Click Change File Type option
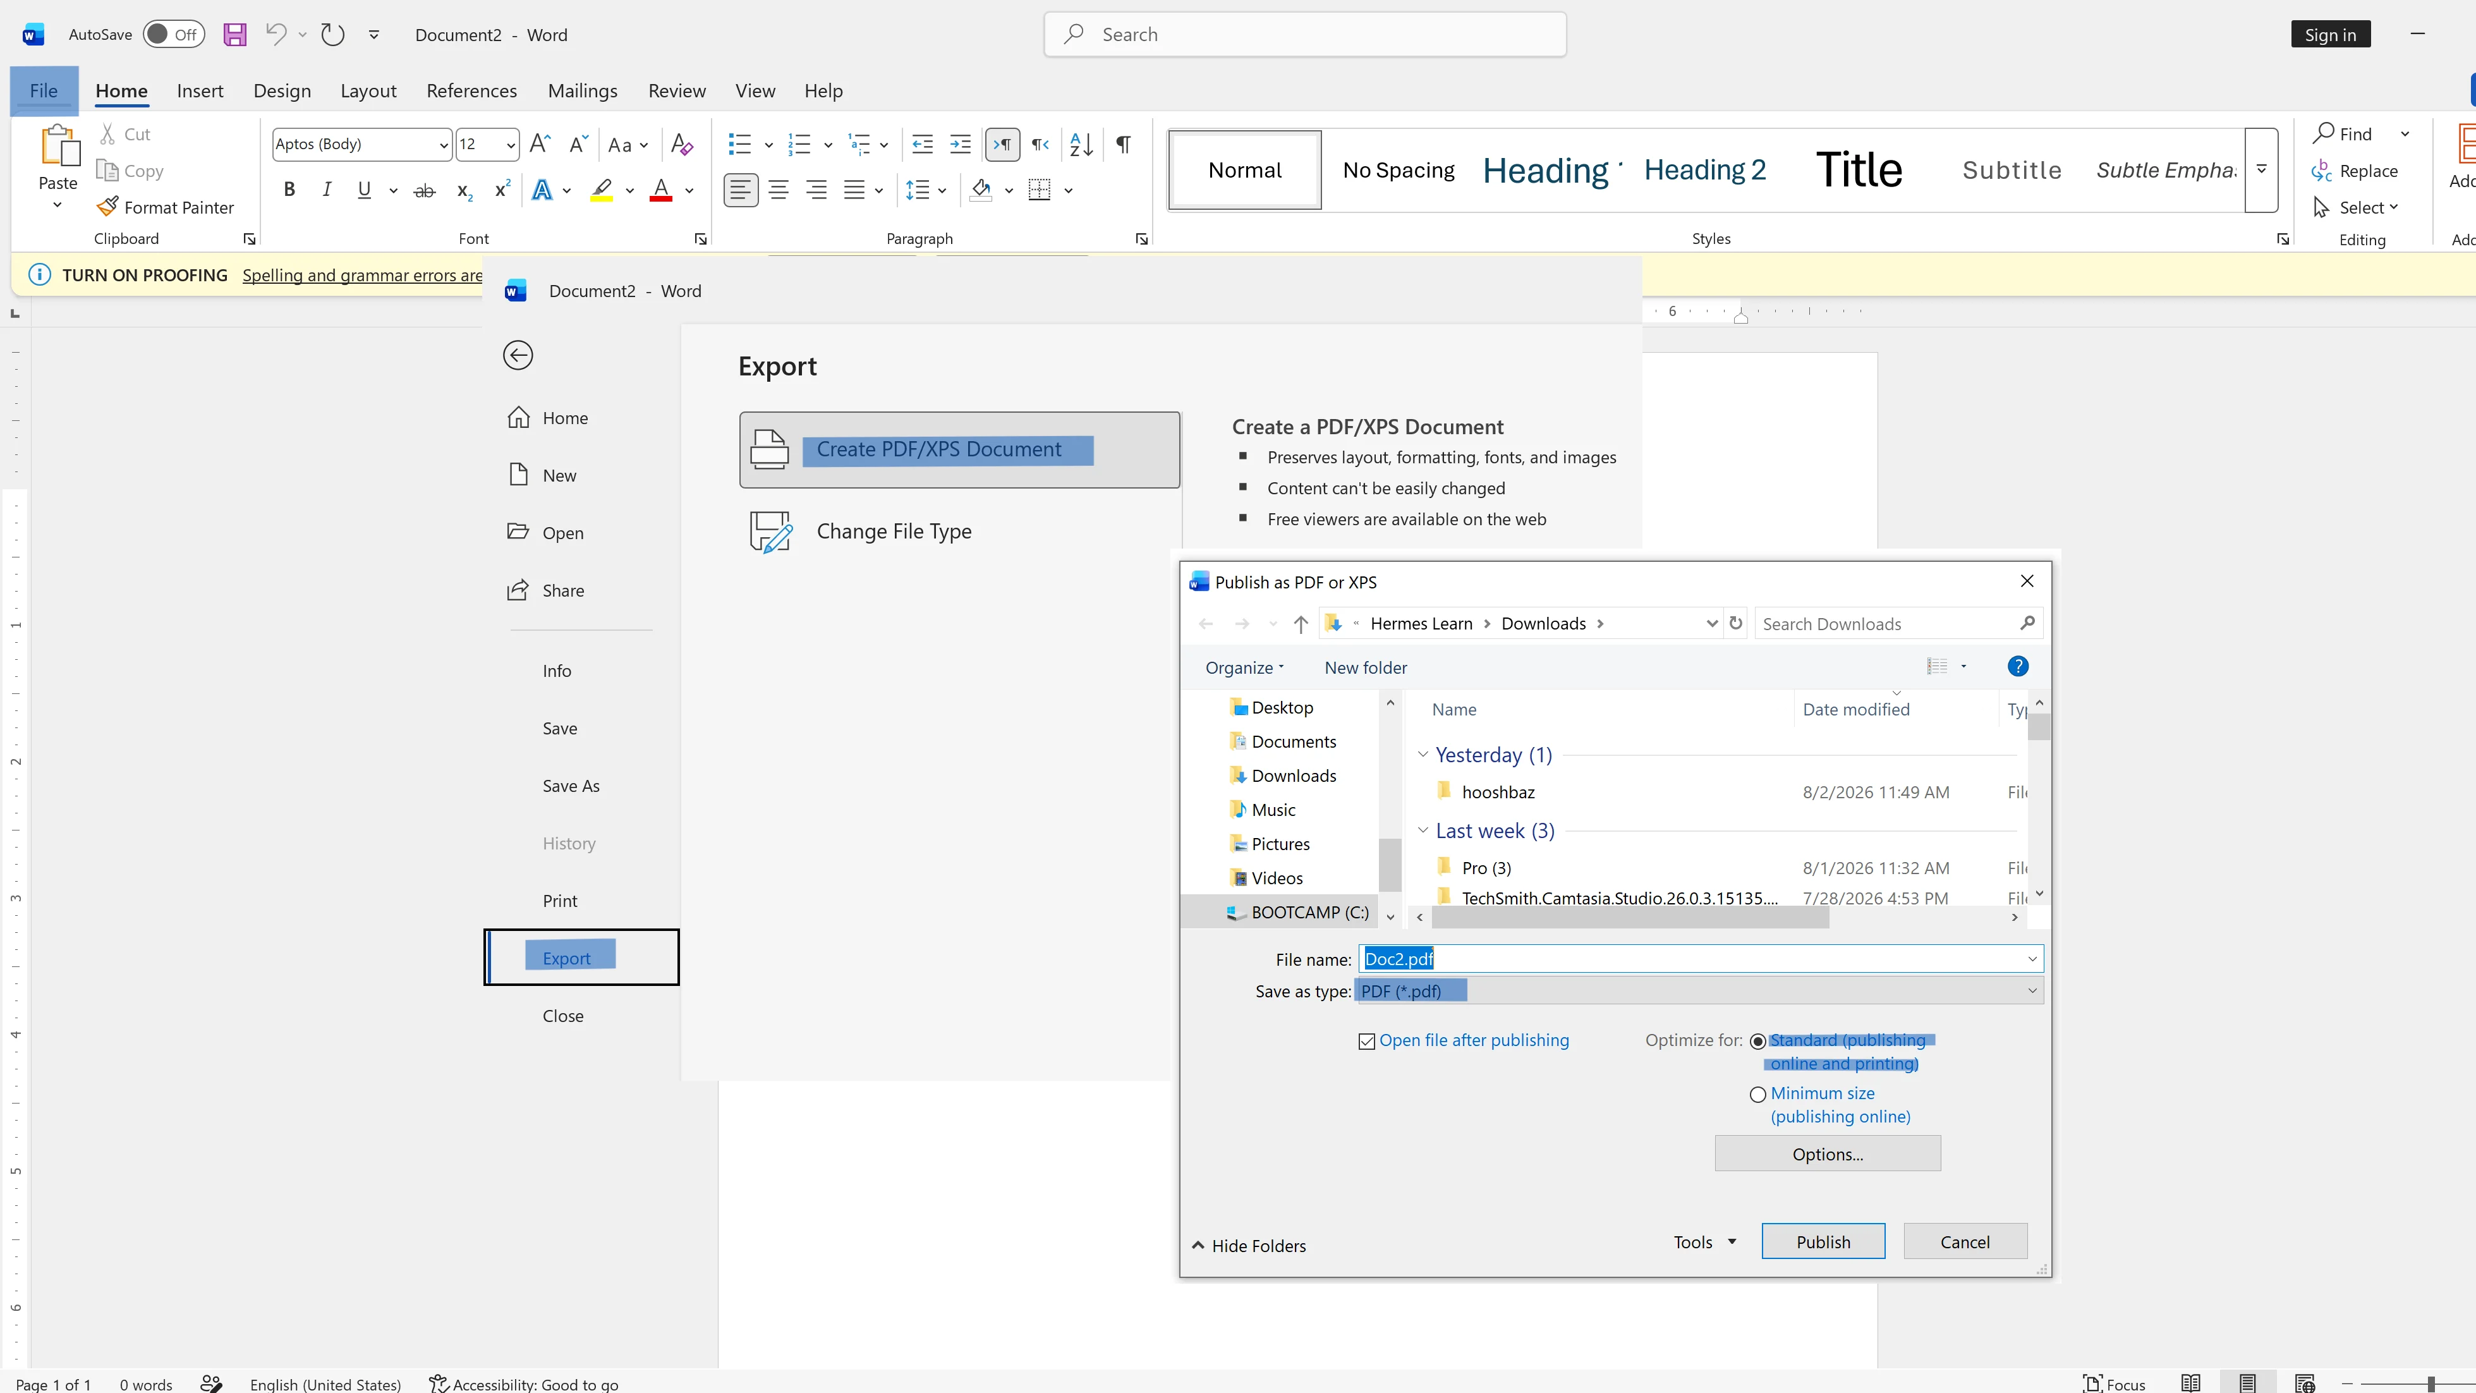 [959, 532]
